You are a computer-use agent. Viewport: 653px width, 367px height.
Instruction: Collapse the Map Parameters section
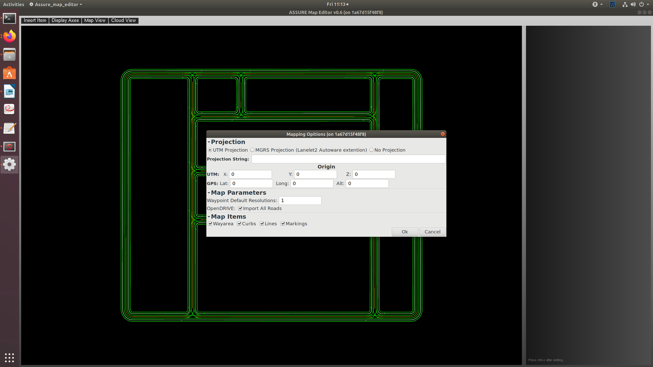click(209, 193)
